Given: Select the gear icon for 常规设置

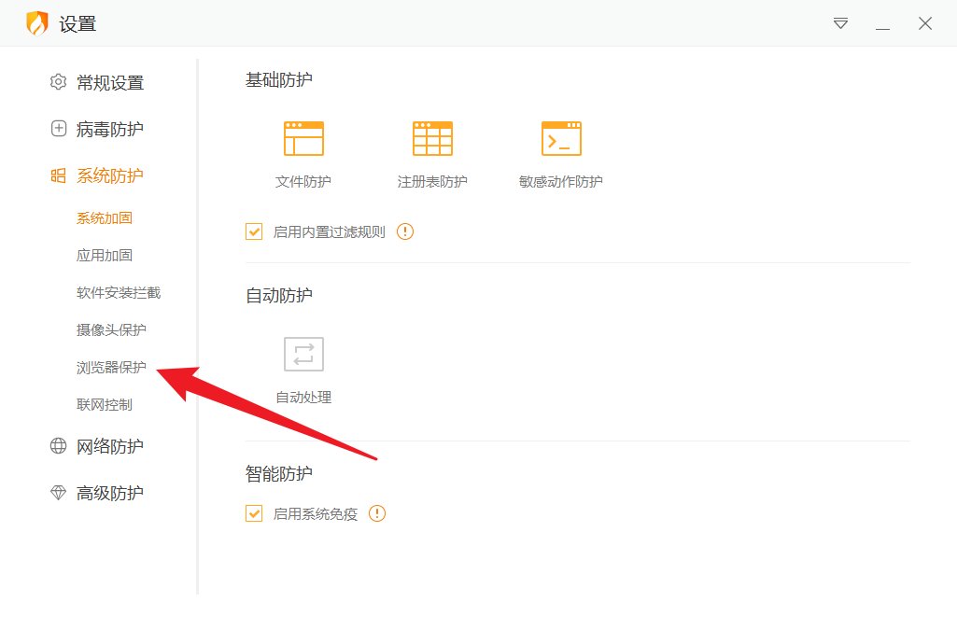Looking at the screenshot, I should 58,82.
